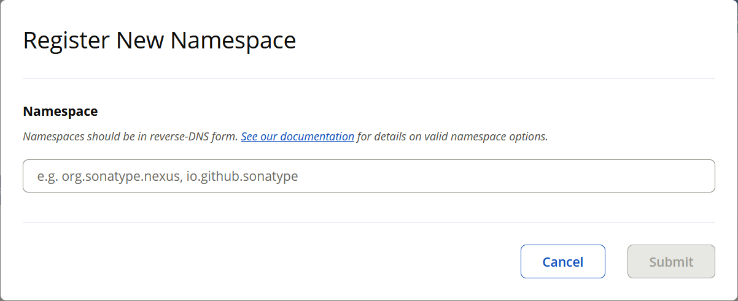
Task: Select the 'Register New Namespace' heading
Action: 160,40
